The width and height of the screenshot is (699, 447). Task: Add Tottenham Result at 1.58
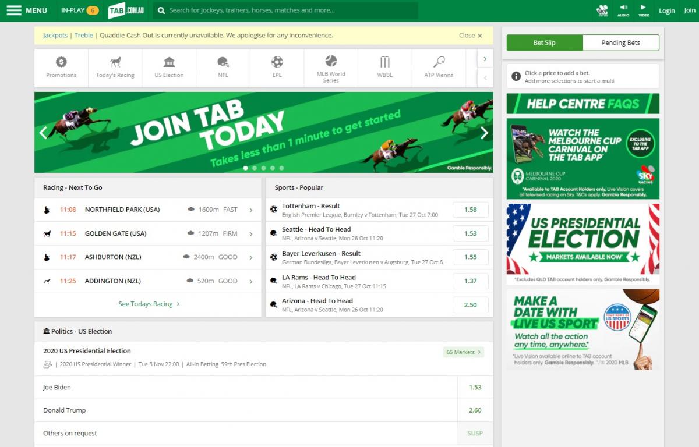(x=471, y=210)
